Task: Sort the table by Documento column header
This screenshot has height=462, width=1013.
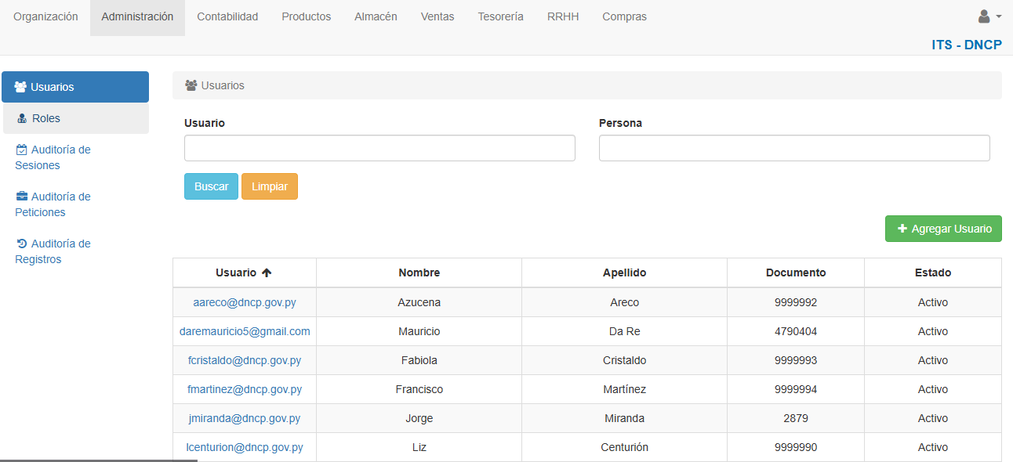Action: pos(795,273)
